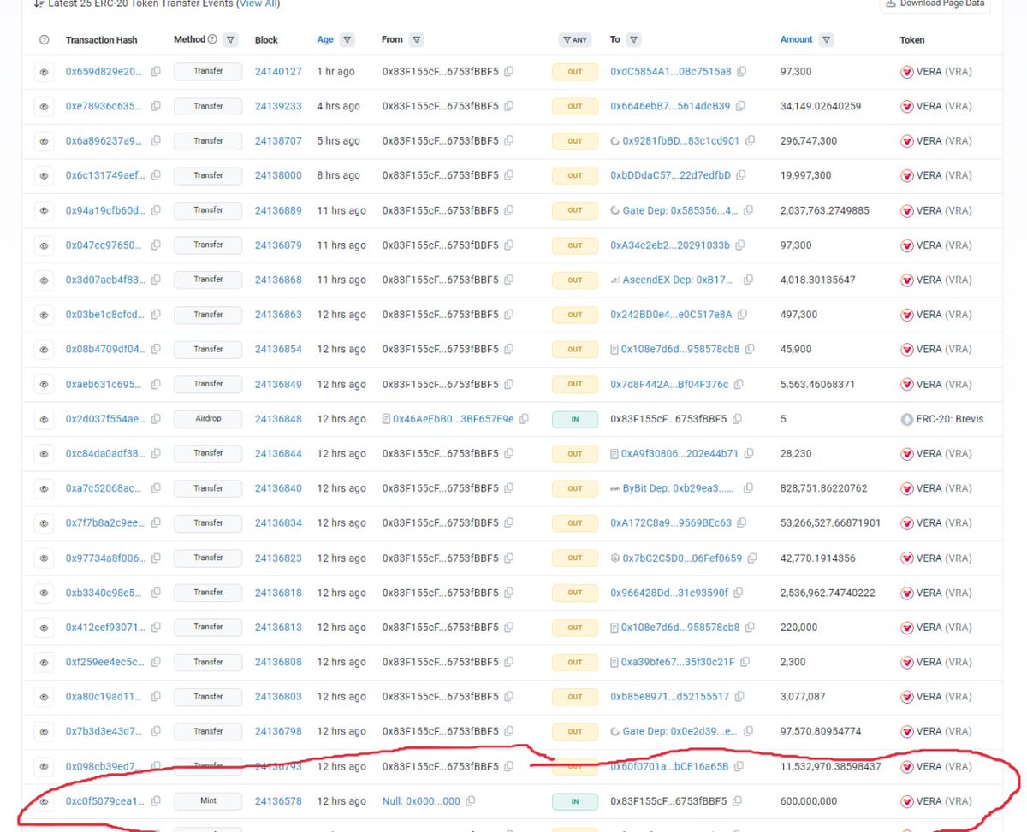Copy recipient address 0xb85e8971...d52155517

point(739,697)
